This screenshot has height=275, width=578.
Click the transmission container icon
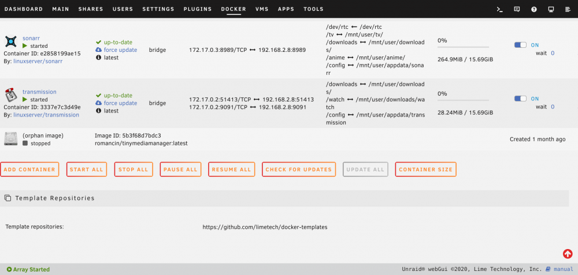click(10, 95)
